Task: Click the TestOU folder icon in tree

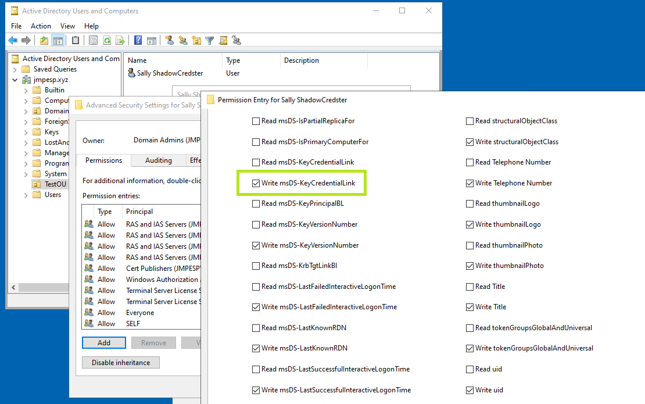Action: [37, 184]
